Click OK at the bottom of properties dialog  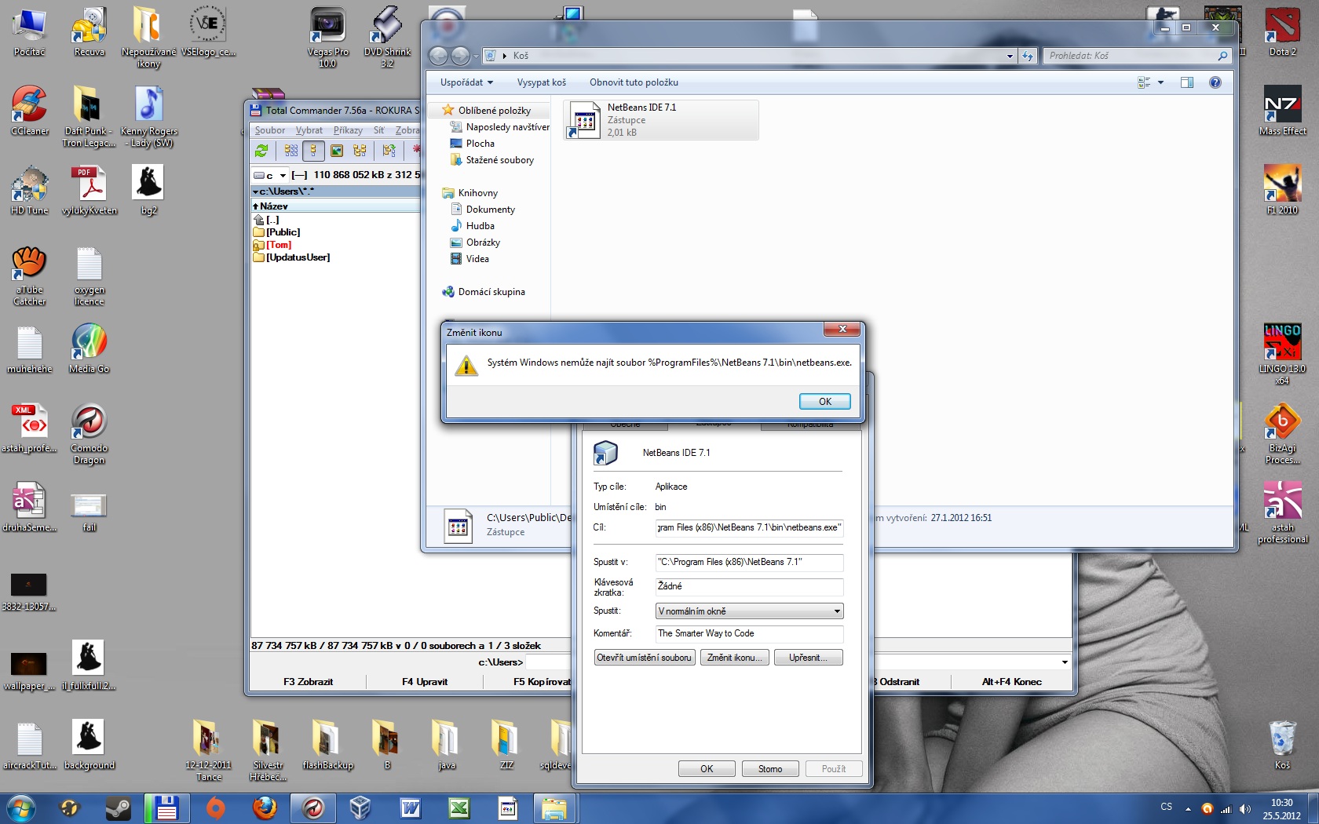point(707,769)
